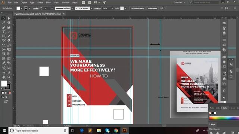Select the Blend tool
This screenshot has width=239, height=134.
(9, 63)
